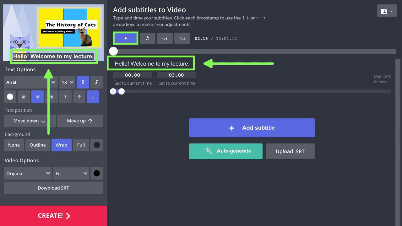Open the Arial font dropdown
402x226 pixels.
click(31, 82)
